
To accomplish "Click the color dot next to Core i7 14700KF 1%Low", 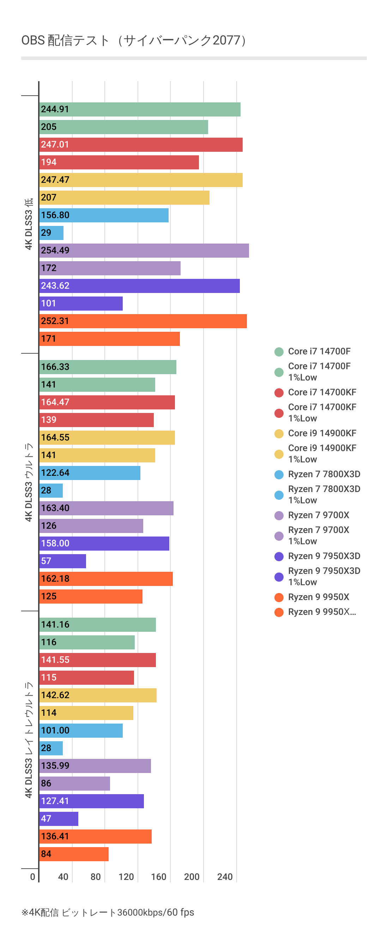I will [279, 413].
